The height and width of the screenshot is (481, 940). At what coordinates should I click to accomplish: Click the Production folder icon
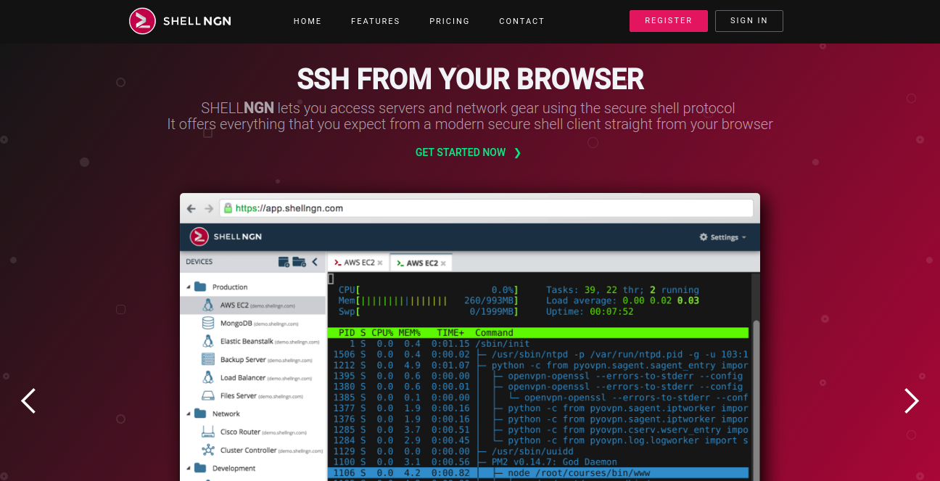pos(201,287)
